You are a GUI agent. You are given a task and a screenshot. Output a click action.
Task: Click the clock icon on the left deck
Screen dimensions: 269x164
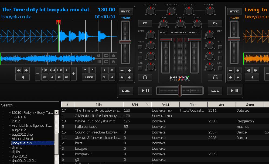point(99,56)
